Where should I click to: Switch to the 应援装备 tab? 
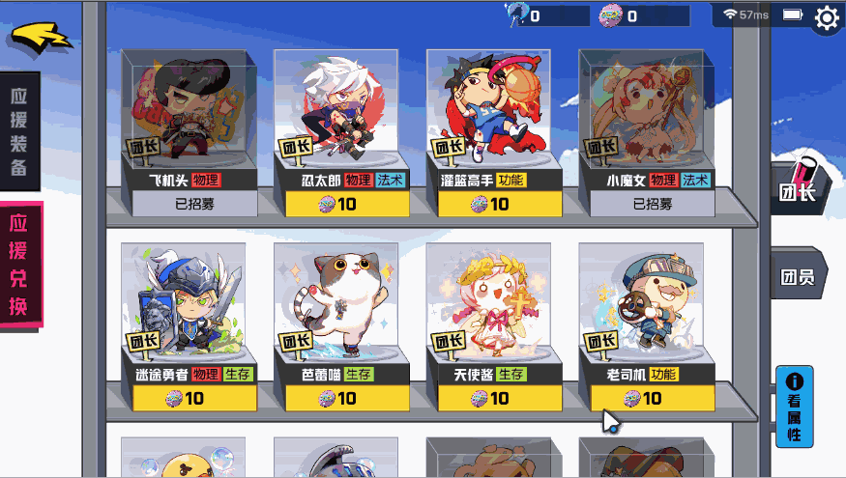click(19, 131)
